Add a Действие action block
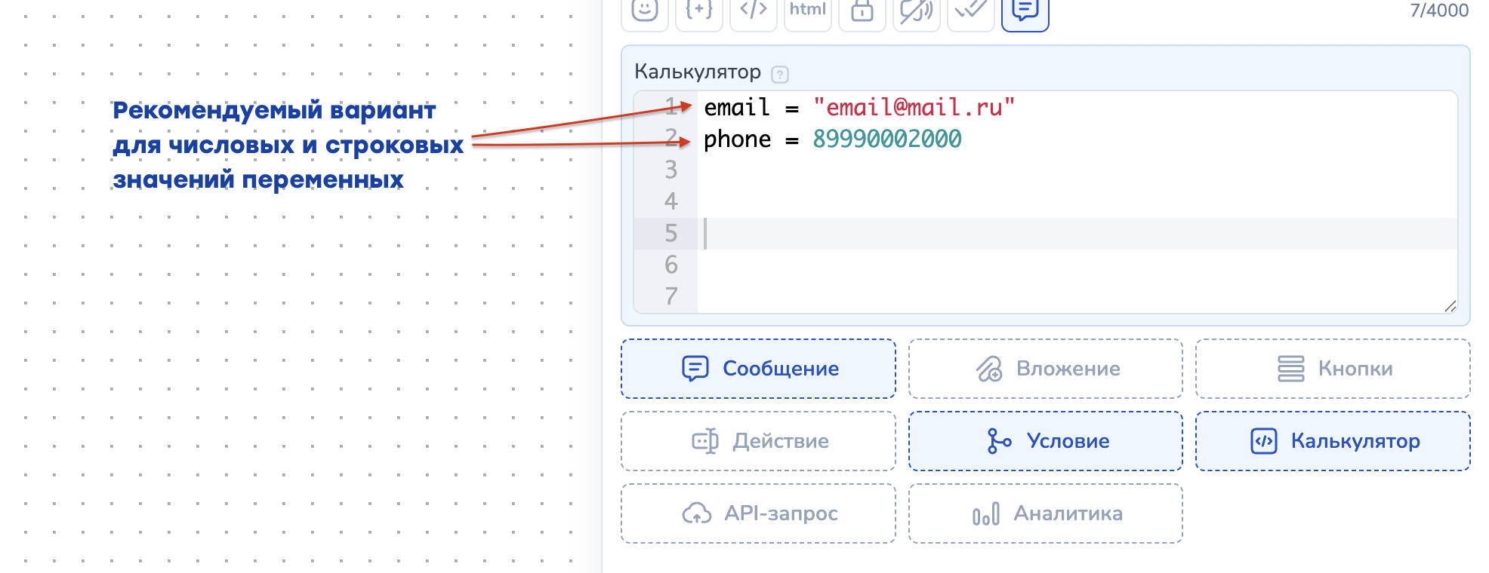Image resolution: width=1489 pixels, height=573 pixels. tap(758, 441)
